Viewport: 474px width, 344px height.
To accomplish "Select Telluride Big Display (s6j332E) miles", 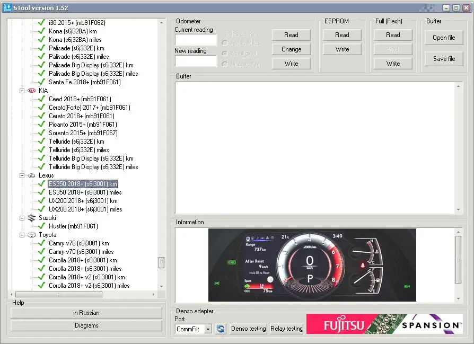I will point(93,167).
